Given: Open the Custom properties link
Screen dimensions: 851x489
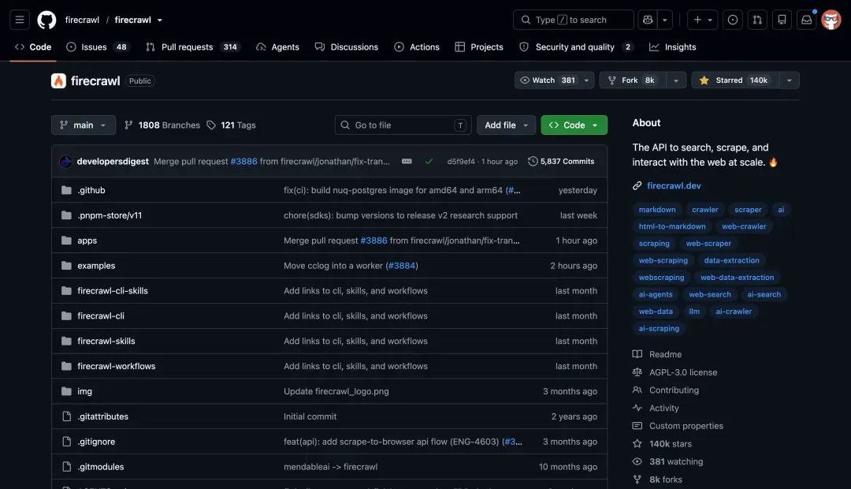Looking at the screenshot, I should tap(686, 426).
